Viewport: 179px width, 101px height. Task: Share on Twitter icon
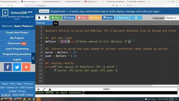pos(17,67)
